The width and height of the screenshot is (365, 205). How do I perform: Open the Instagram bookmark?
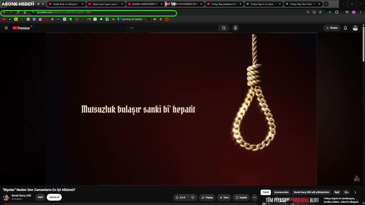[40, 19]
